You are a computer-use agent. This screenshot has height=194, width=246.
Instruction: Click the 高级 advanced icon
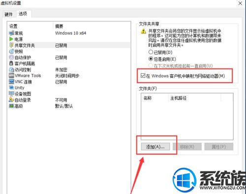(11, 106)
